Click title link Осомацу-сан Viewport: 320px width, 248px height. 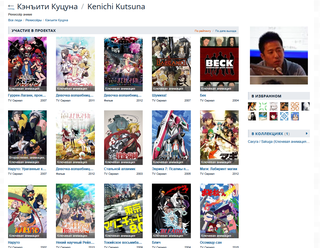[x=211, y=243]
